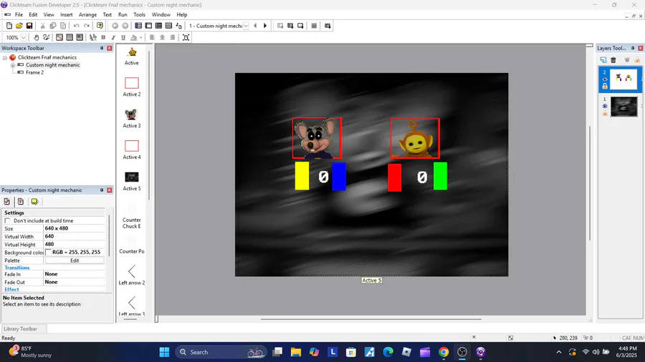Pin the Workspace Toolbar panel
This screenshot has width=645, height=362.
pyautogui.click(x=102, y=48)
